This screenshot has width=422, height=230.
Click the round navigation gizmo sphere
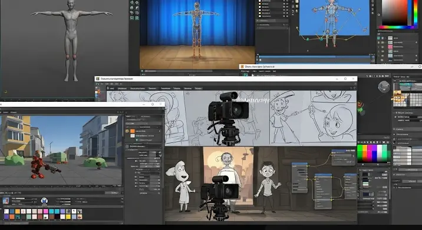point(384,87)
